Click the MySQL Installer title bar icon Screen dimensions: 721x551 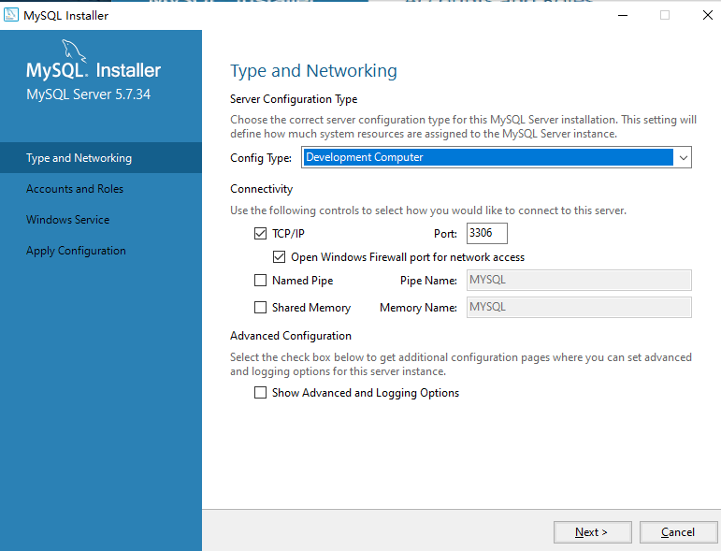coord(11,15)
